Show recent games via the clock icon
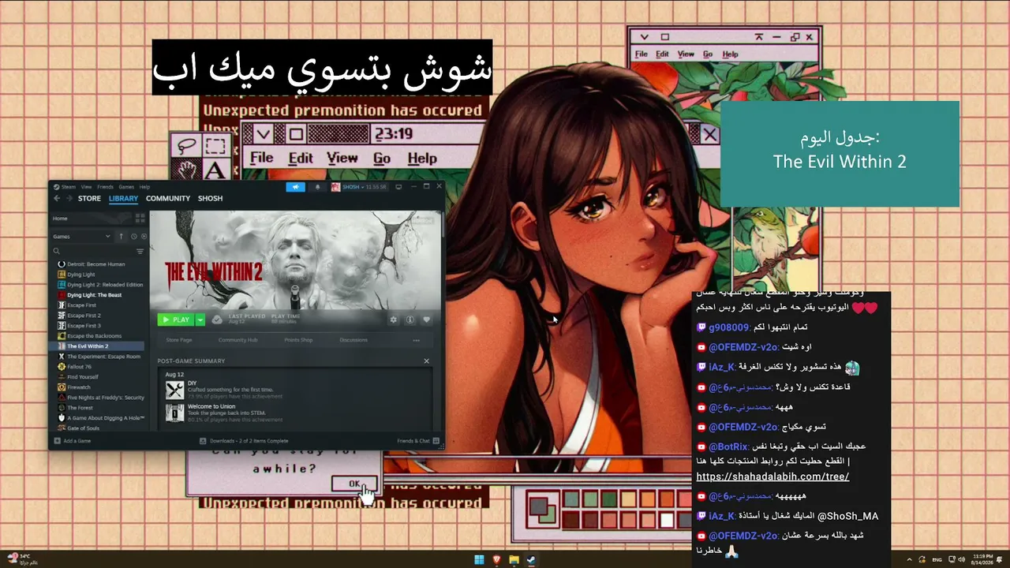Screen dimensions: 1010x568 tap(133, 236)
